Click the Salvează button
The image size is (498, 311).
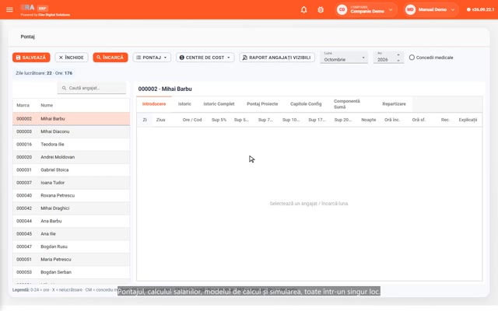(x=31, y=58)
